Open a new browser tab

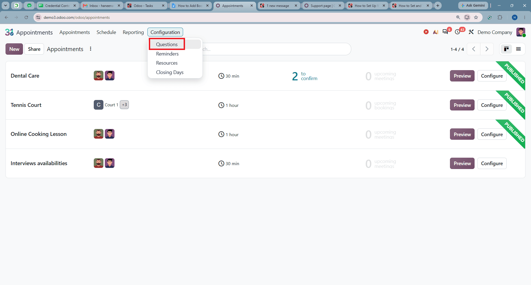tap(438, 6)
